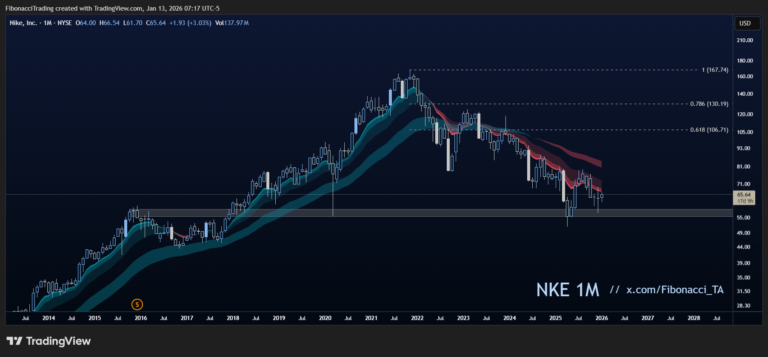Select the 1M interval label in the legend
Screen dimensions: 768x357
coord(47,23)
